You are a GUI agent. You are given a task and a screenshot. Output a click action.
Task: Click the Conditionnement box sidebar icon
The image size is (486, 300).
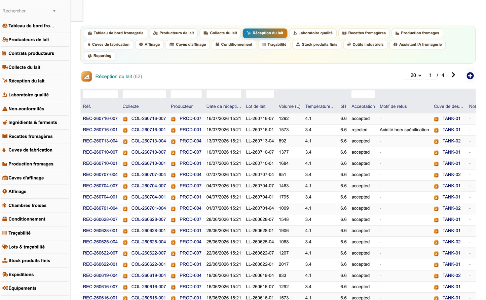pyautogui.click(x=5, y=219)
